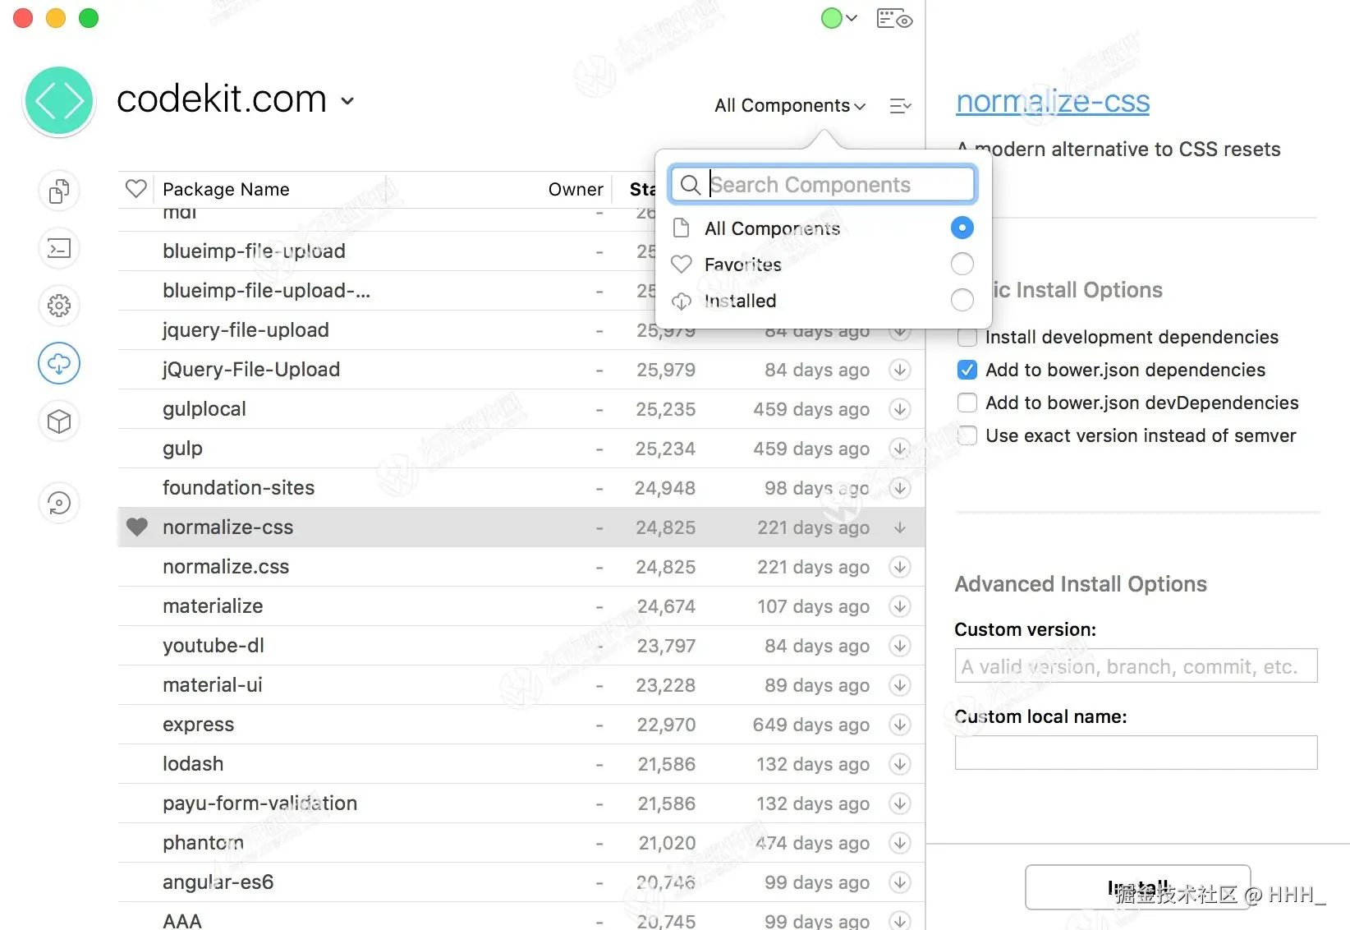Download gulplocal with its arrow icon
This screenshot has height=930, width=1350.
click(900, 409)
